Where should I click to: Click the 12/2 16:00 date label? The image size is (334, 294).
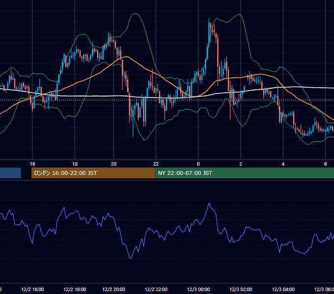[x=32, y=289]
